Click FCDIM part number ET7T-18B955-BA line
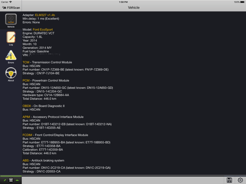Image resolution: width=246 pixels, height=184 pixels. [x=66, y=142]
